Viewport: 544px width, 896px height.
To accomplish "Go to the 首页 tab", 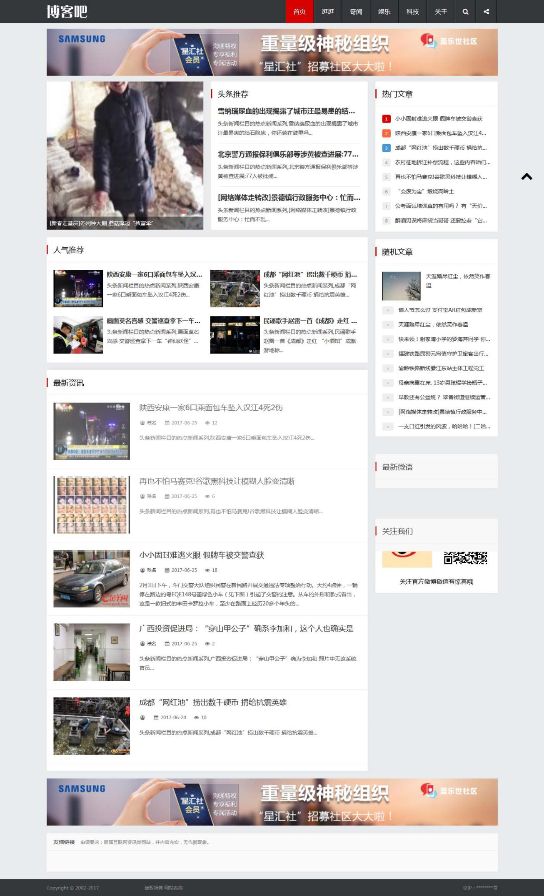I will pos(299,12).
